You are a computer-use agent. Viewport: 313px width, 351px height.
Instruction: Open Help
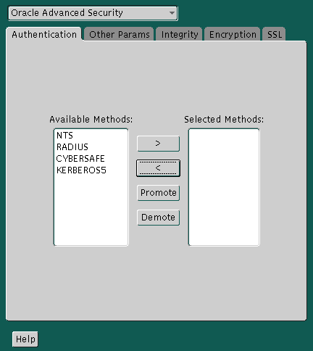pyautogui.click(x=25, y=339)
